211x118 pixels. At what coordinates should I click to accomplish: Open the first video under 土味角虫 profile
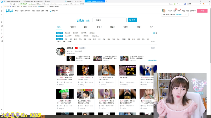click(x=71, y=58)
